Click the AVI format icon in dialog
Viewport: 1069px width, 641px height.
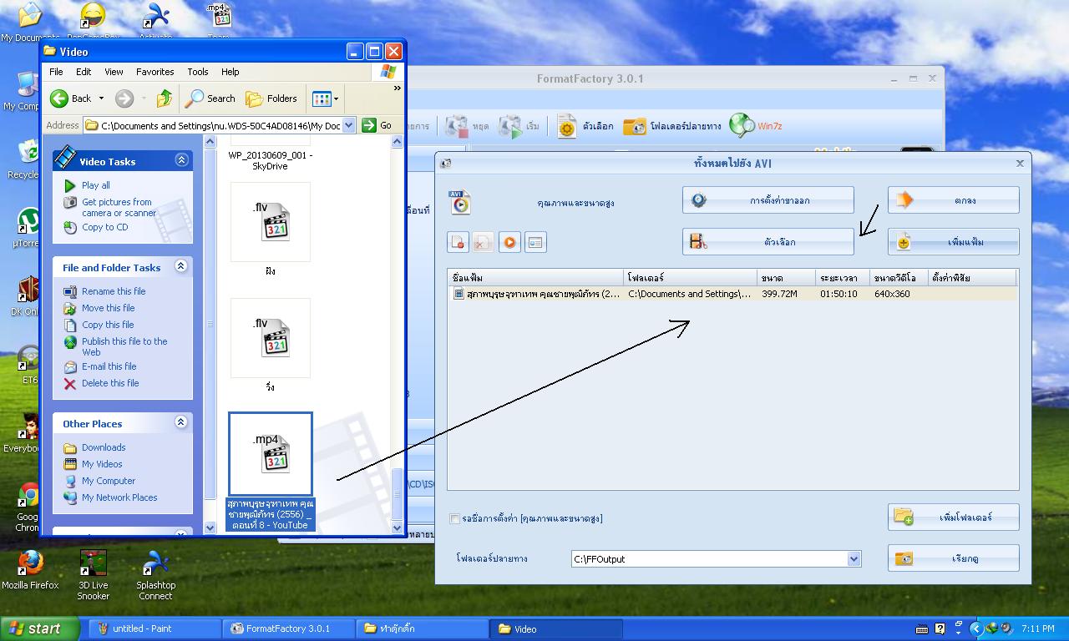coord(459,202)
